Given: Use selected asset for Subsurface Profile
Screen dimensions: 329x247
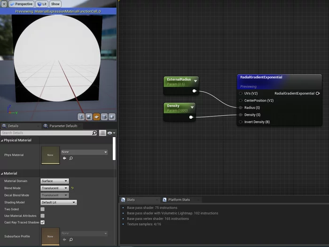Looking at the screenshot, I should tap(64, 239).
